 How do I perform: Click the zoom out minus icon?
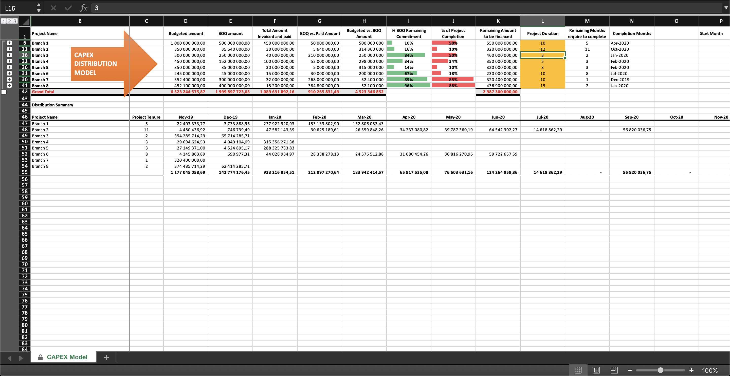(630, 370)
